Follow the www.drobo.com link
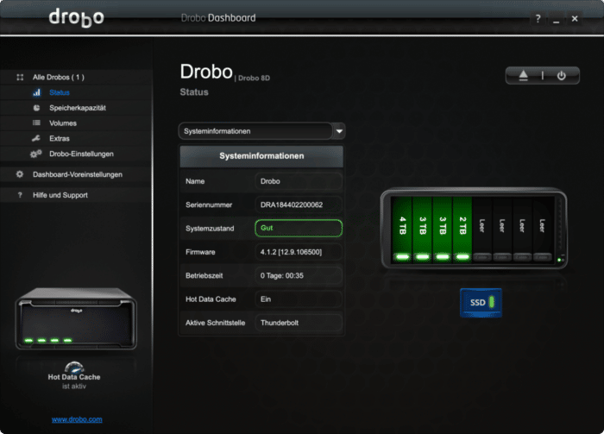604x434 pixels. [77, 419]
